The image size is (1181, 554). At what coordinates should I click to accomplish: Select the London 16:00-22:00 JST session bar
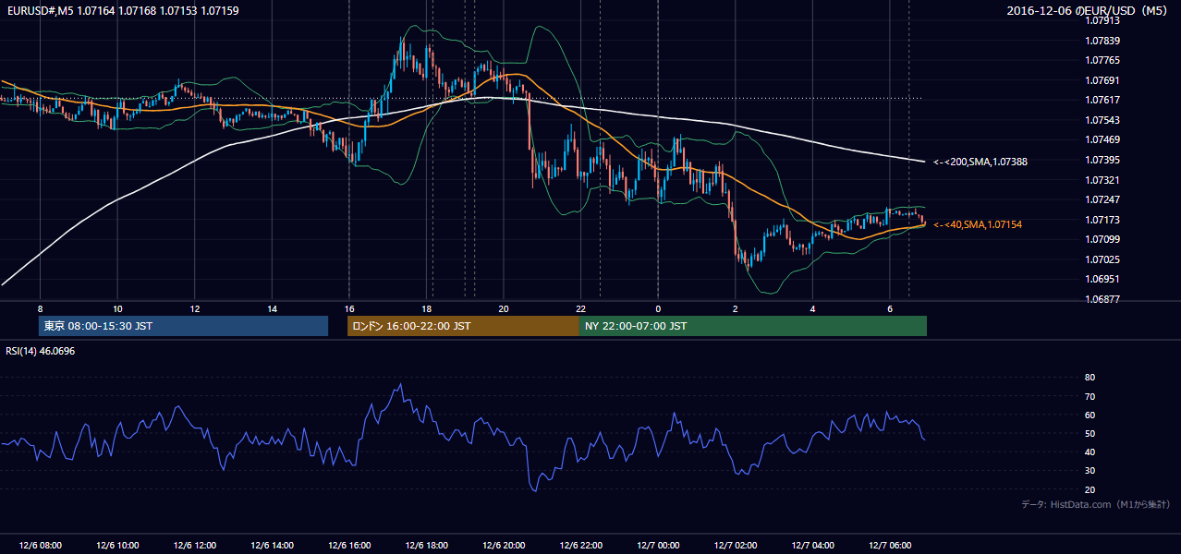pos(463,326)
